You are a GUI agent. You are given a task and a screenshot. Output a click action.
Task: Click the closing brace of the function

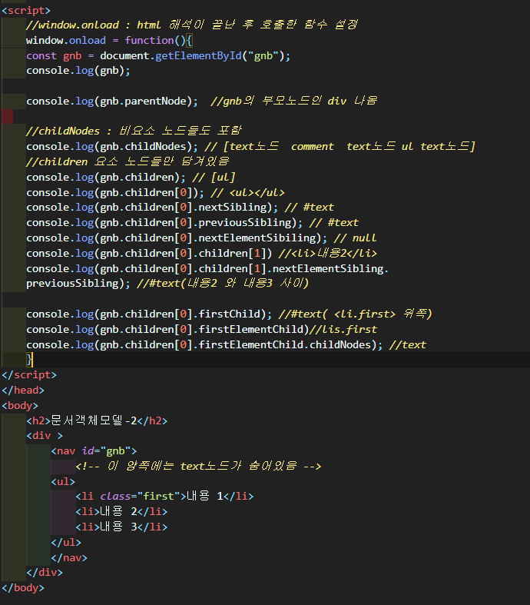(x=29, y=360)
